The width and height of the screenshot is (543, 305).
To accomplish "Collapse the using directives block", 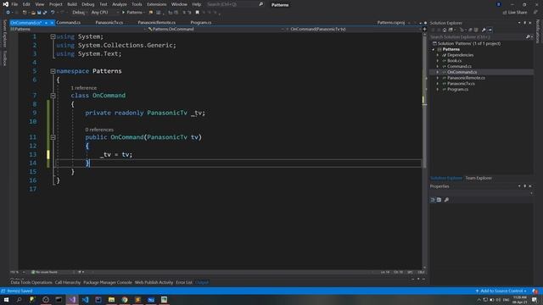I will tap(53, 36).
